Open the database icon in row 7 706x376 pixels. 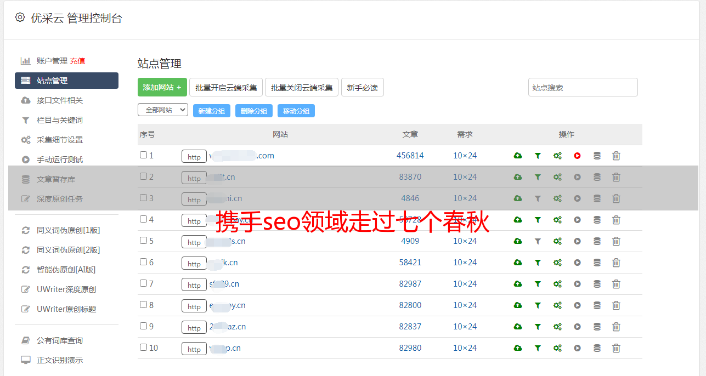tap(597, 284)
